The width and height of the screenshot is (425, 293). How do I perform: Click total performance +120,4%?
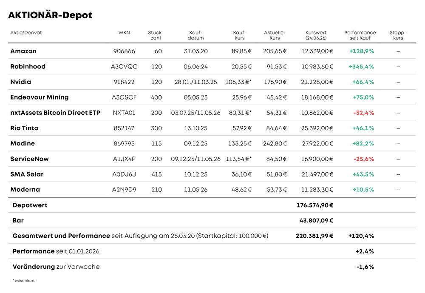[x=361, y=236]
